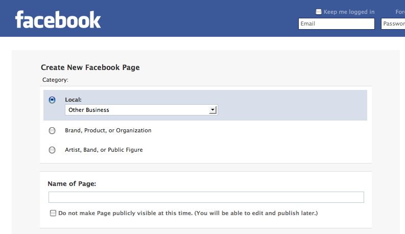This screenshot has height=234, width=405.
Task: Choose the Artist, Band, or Public Figure radio button
Action: tap(52, 150)
